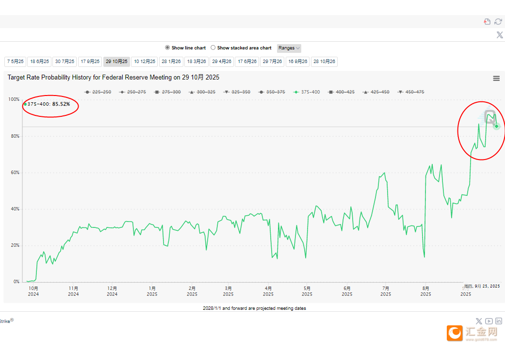505x352 pixels.
Task: Switch to the 17 9月25 meeting tab
Action: click(x=90, y=62)
